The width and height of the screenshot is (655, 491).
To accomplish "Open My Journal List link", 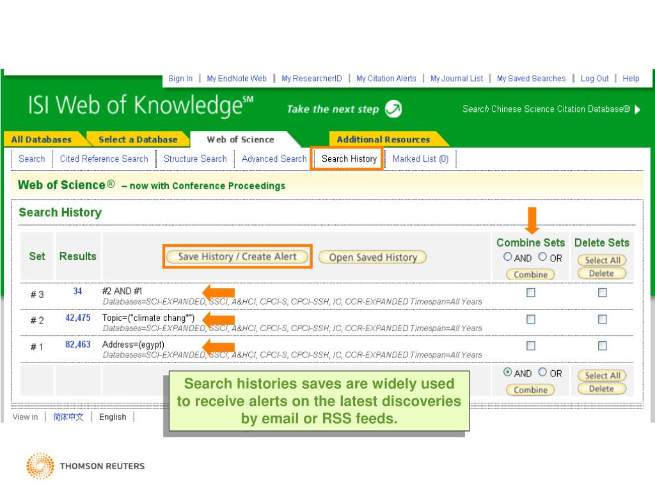I will 457,79.
